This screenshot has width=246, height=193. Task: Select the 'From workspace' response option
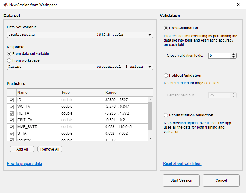(x=9, y=60)
